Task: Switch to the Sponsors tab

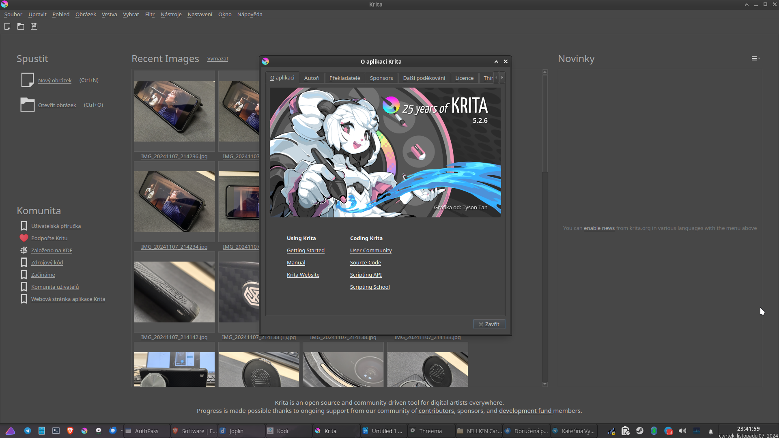Action: click(381, 78)
